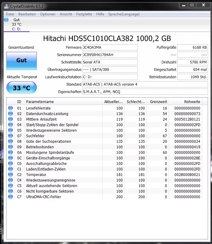The width and height of the screenshot is (212, 244).
Task: Click the status orb for UltraDMA-CRC-Fehler row
Action: pyautogui.click(x=10, y=197)
